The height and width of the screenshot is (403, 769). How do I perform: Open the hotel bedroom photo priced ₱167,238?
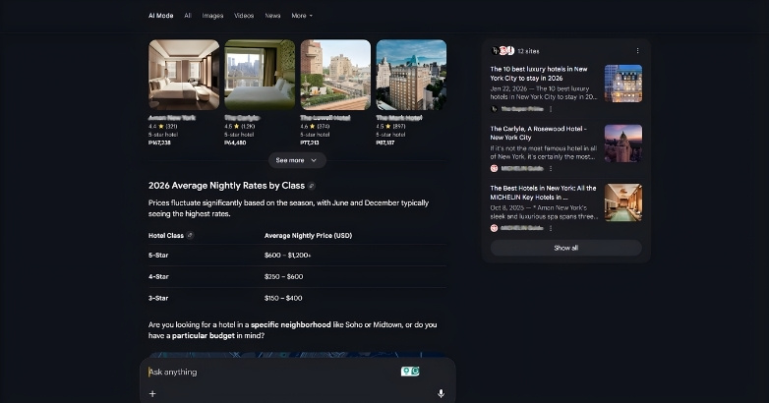tap(184, 75)
